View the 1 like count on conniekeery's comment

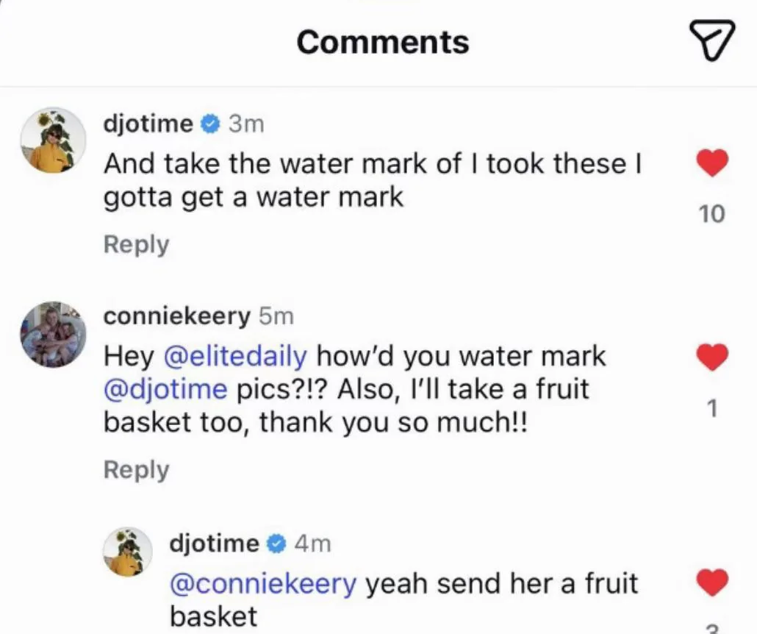pos(711,409)
